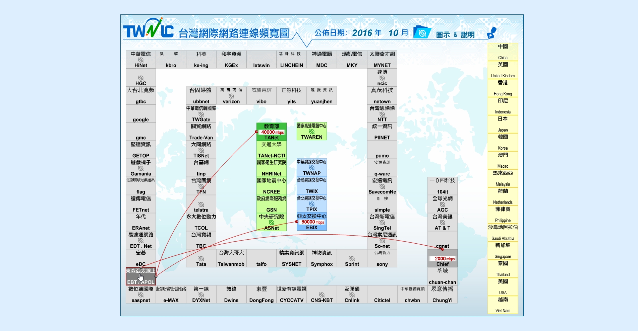Screen dimensions: 638x331
Task: Click the crossed-circle icon in TWGate box
Action: [x=201, y=114]
